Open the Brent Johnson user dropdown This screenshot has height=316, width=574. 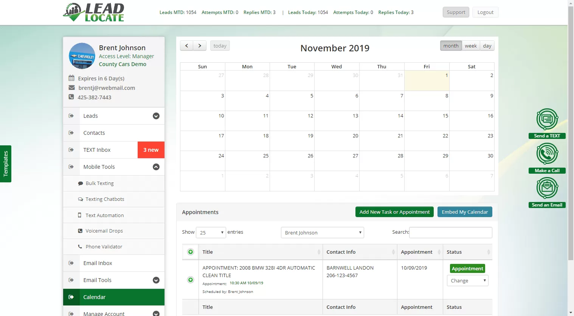(x=322, y=233)
